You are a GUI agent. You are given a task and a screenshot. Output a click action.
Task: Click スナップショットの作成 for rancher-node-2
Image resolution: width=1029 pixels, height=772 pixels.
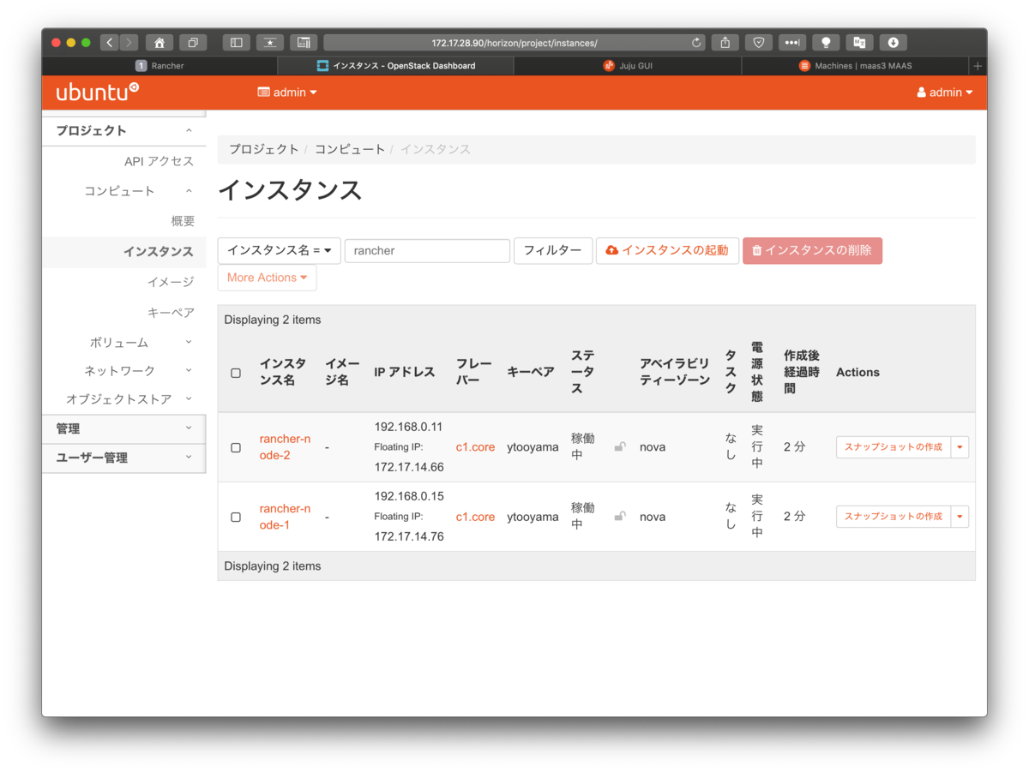[x=894, y=446]
